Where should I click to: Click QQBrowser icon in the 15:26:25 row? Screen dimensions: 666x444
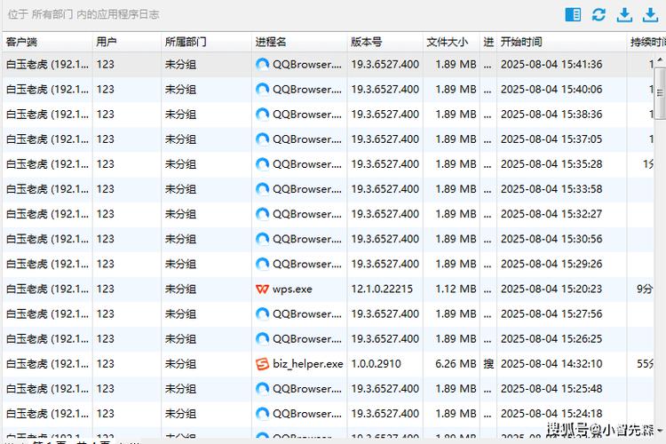pos(262,338)
